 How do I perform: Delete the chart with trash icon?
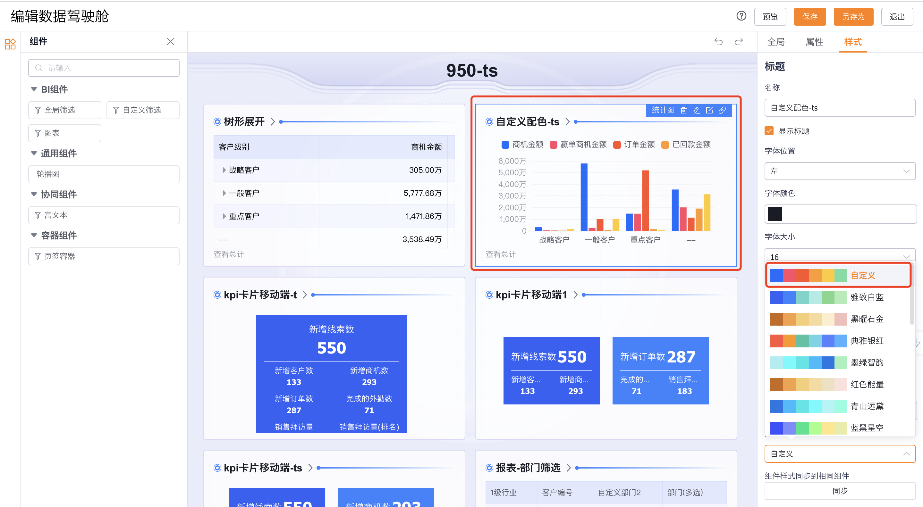tap(684, 110)
